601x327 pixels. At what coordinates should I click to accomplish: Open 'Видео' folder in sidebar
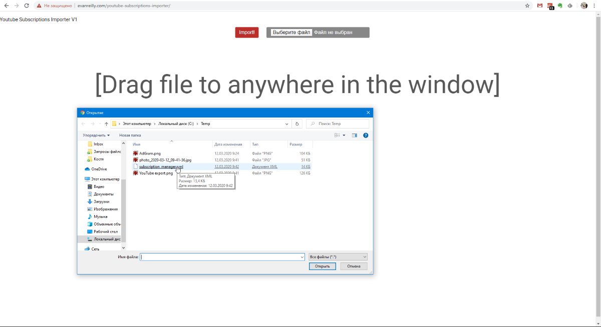[x=96, y=186]
